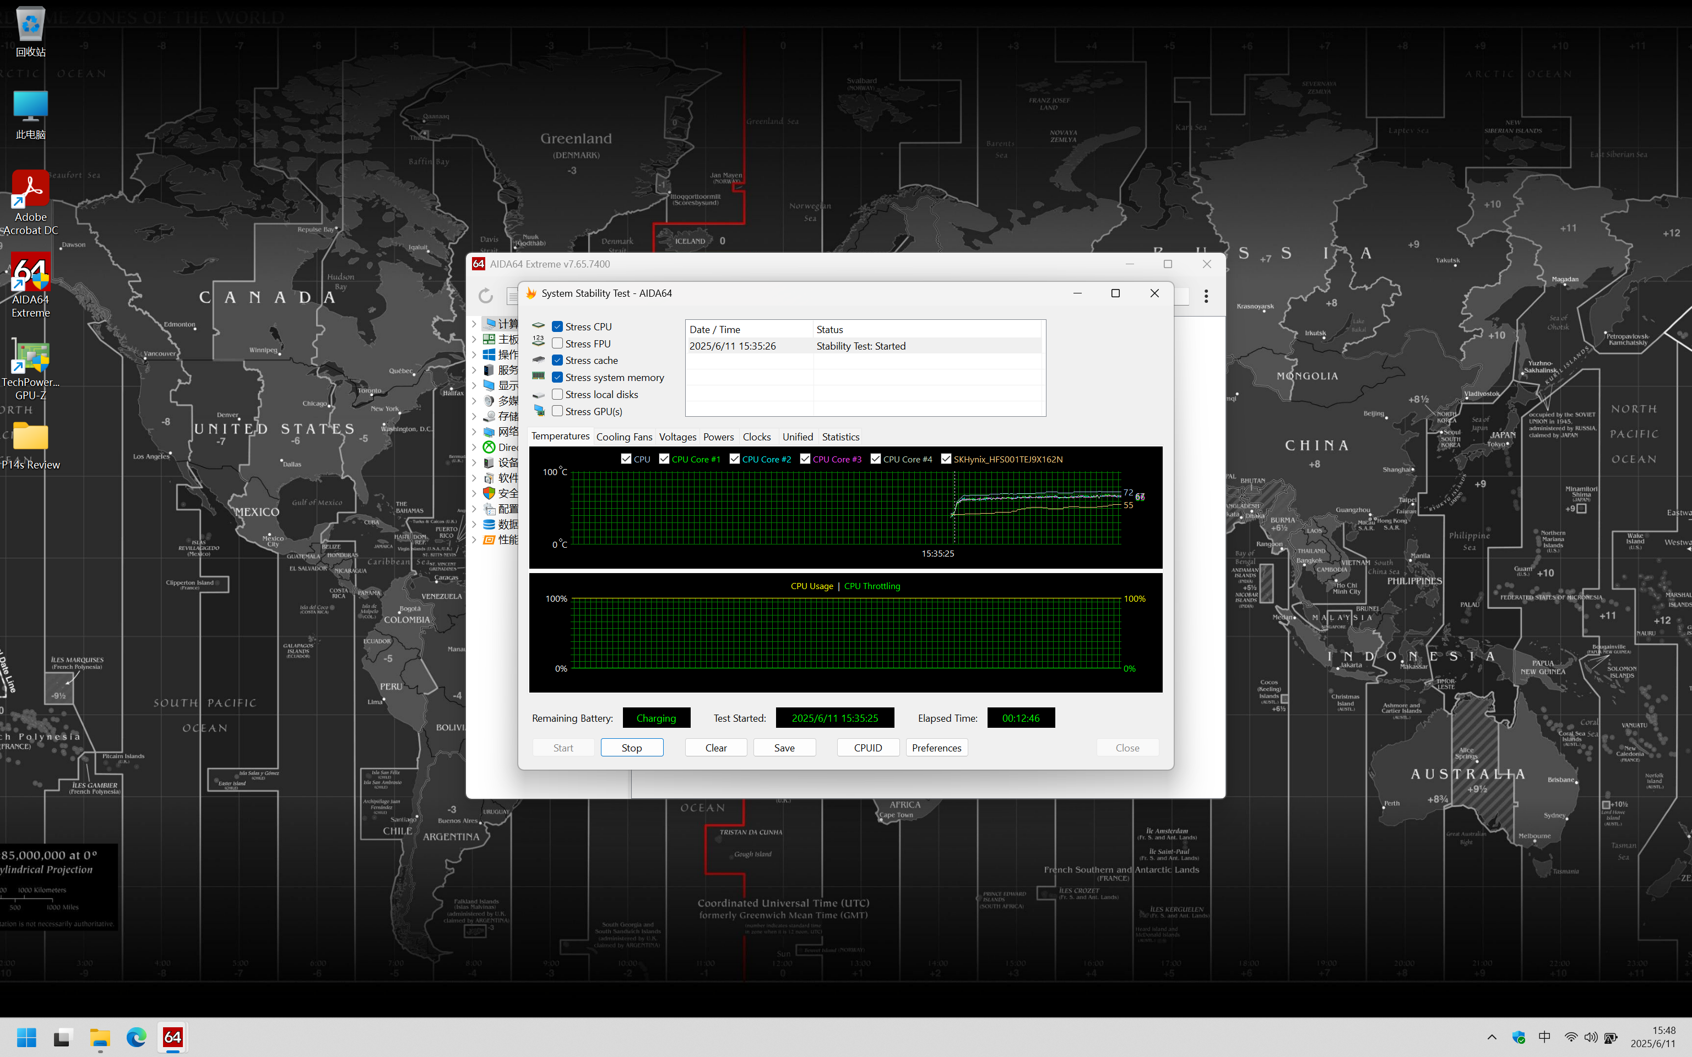The width and height of the screenshot is (1692, 1057).
Task: Click the IME 中 language indicator
Action: pos(1544,1037)
